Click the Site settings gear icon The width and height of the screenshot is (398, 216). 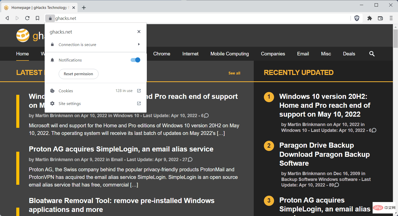click(x=52, y=103)
